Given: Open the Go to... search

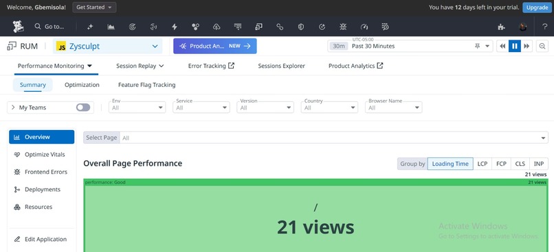Looking at the screenshot, I should 49,27.
